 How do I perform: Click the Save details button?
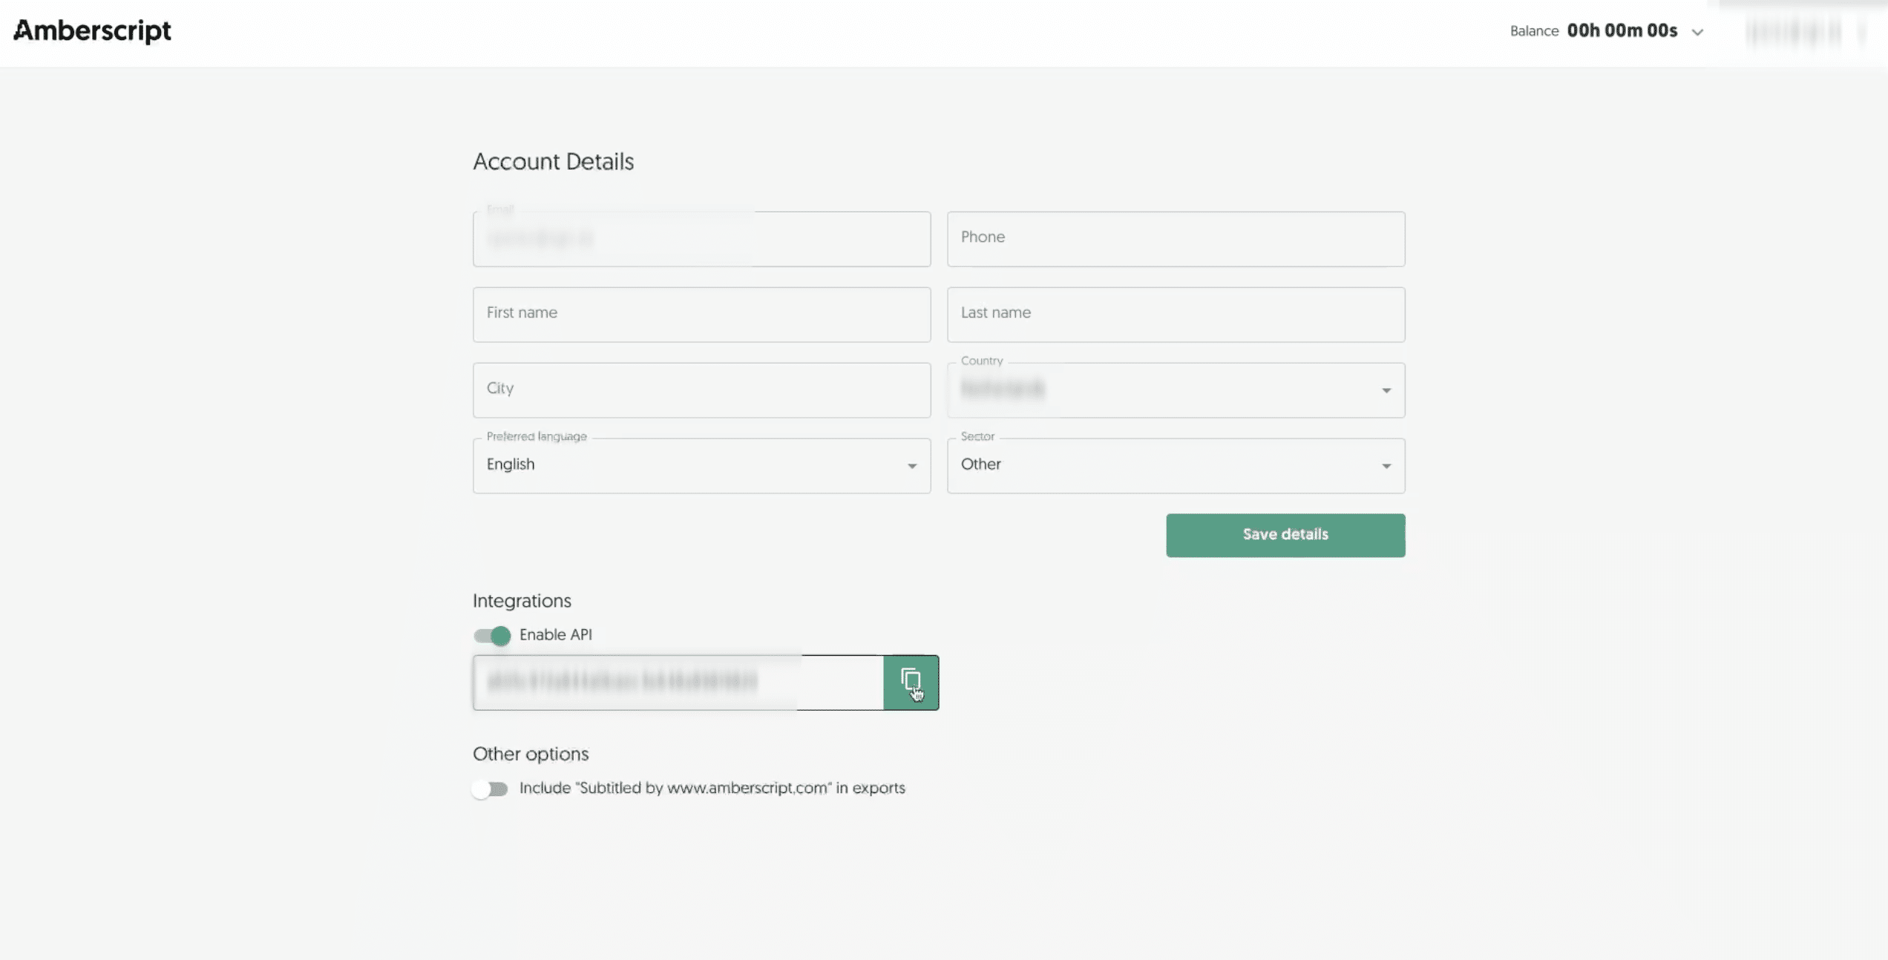[1285, 535]
